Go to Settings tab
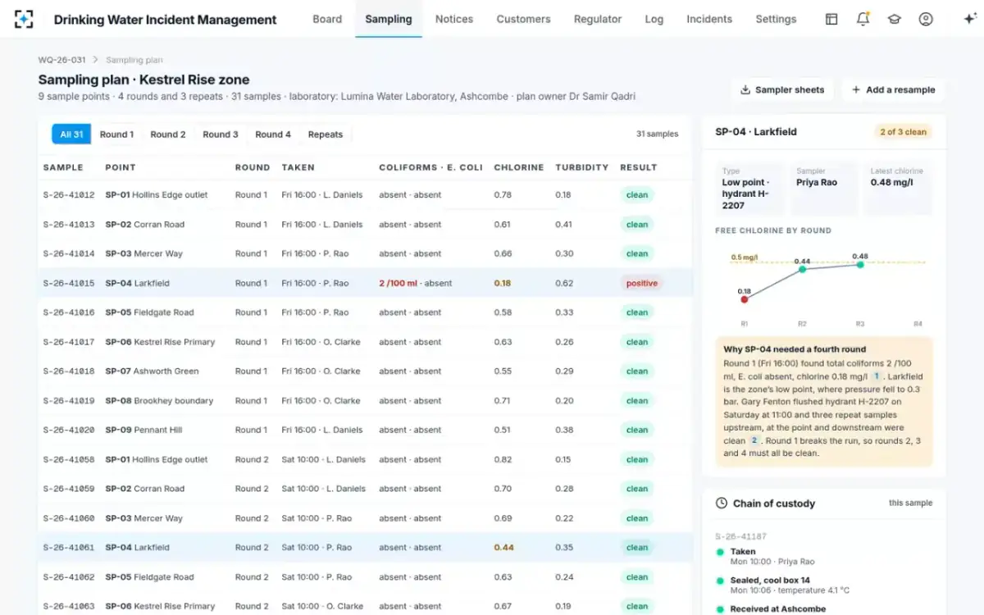 point(776,19)
